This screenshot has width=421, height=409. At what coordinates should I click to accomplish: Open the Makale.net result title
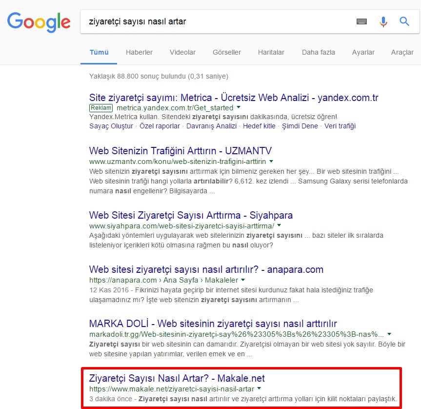177,378
